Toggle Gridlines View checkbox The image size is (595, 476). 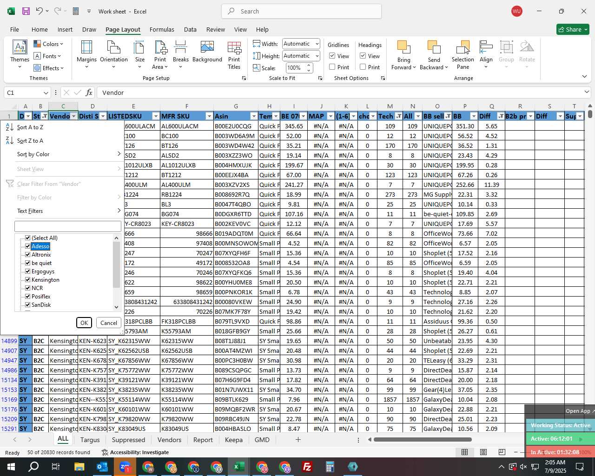click(x=332, y=56)
